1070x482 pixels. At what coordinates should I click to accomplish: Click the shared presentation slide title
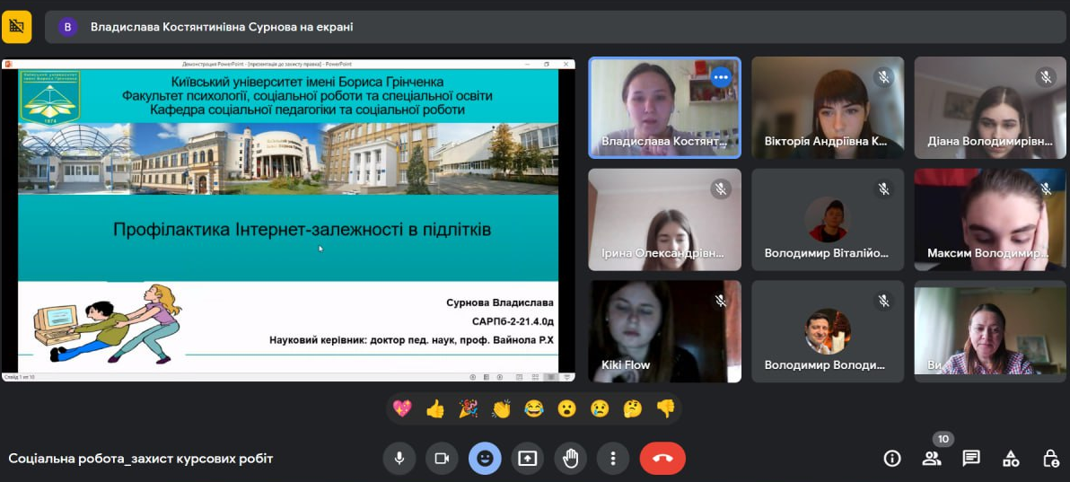click(302, 230)
